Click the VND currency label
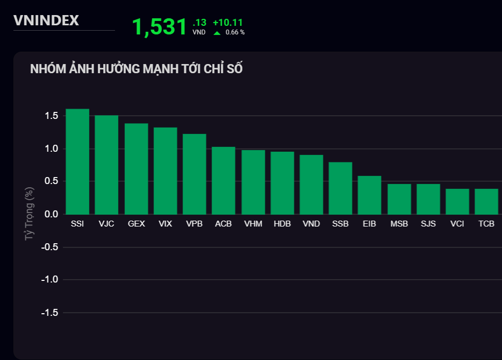This screenshot has width=502, height=360. pos(199,32)
